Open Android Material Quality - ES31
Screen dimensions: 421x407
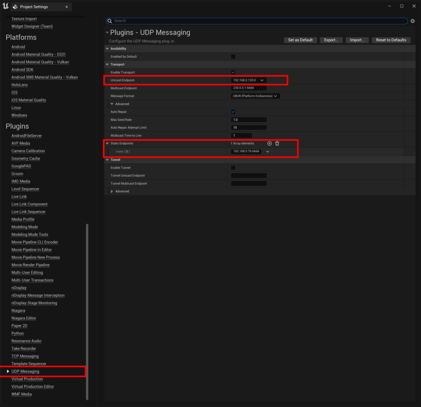(38, 54)
